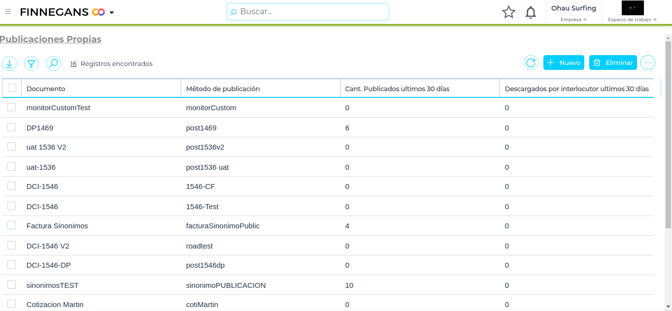Click the download export icon
Viewport: 672px width, 311px height.
coord(9,63)
